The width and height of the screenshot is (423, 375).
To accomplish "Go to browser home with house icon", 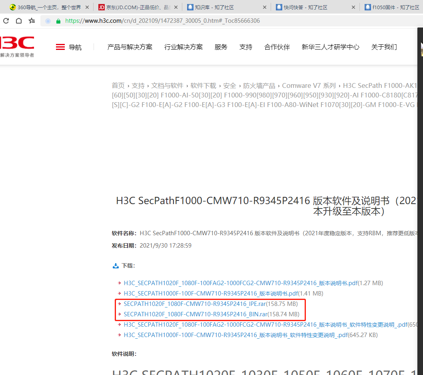I will [x=19, y=21].
